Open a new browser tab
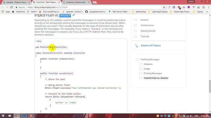The height and width of the screenshot is (118, 211). pos(95,2)
